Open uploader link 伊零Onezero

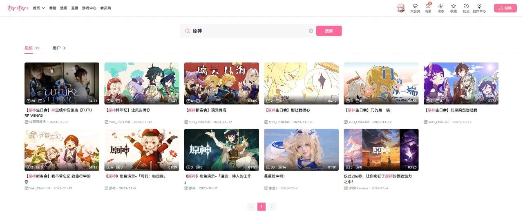coord(358,188)
